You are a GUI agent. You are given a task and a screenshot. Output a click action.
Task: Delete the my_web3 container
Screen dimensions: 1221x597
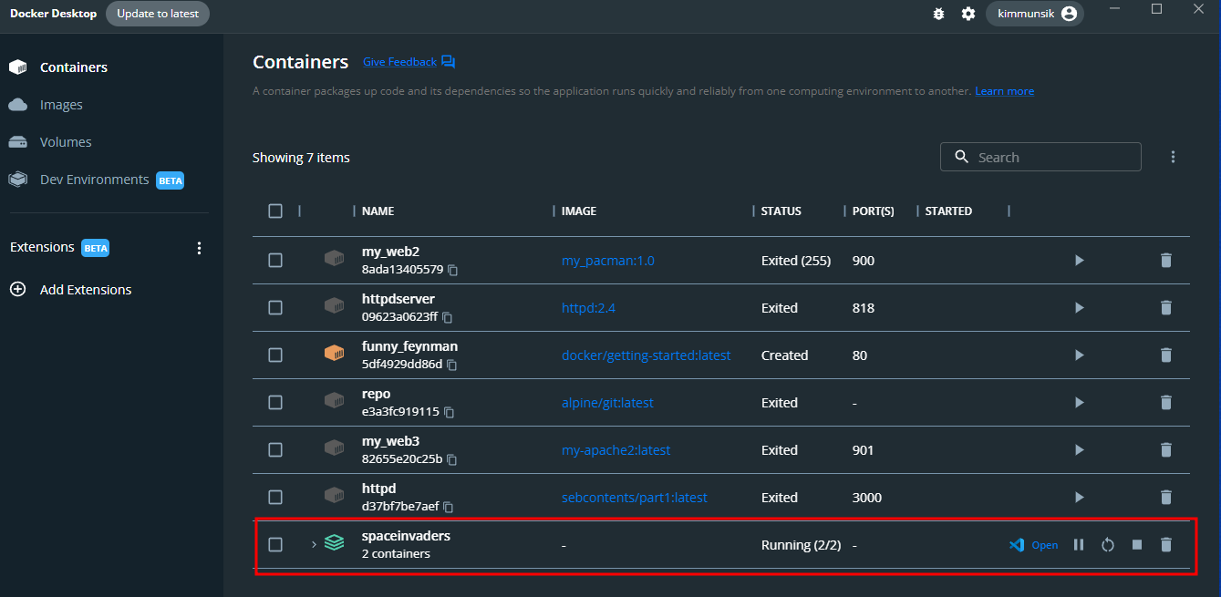1165,450
